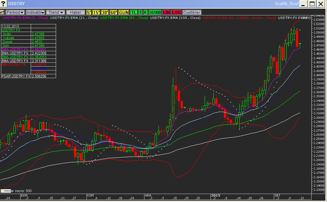Click the red Bollinger Bands BB legend
Image resolution: width=327 pixels, height=202 pixels.
click(x=239, y=18)
